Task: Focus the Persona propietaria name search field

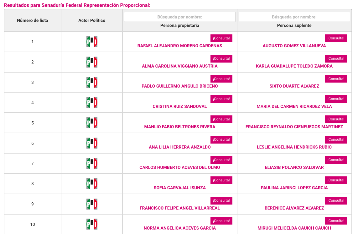Action: pos(180,17)
